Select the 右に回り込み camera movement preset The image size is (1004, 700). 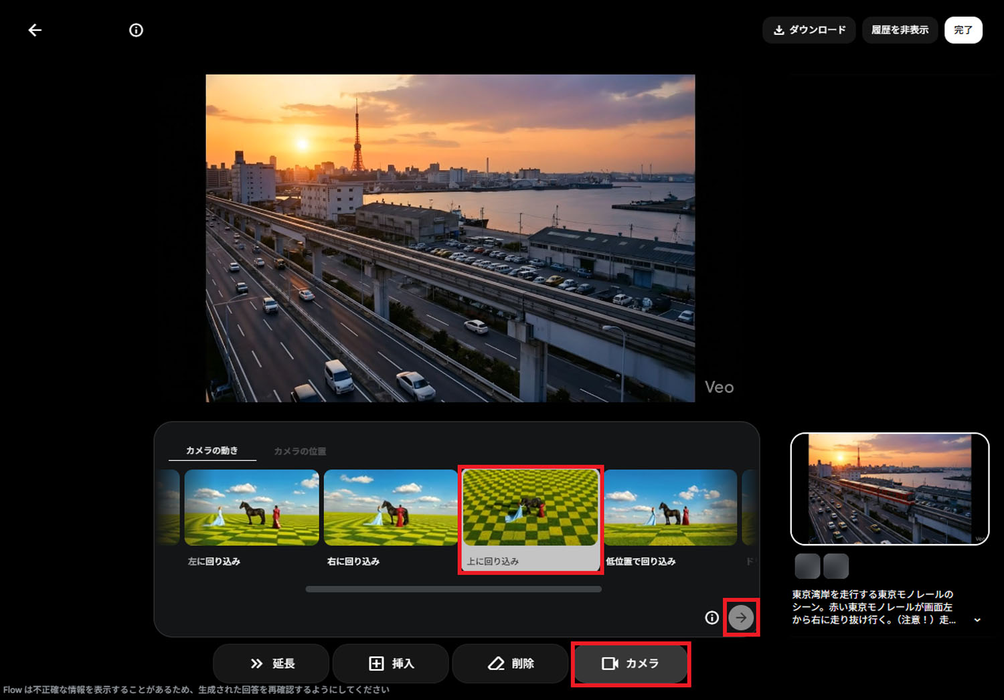point(390,507)
